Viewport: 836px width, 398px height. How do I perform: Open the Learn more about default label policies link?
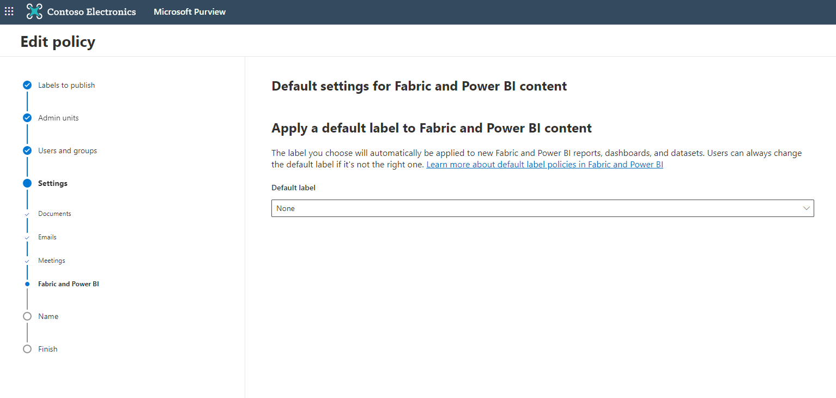pyautogui.click(x=544, y=164)
